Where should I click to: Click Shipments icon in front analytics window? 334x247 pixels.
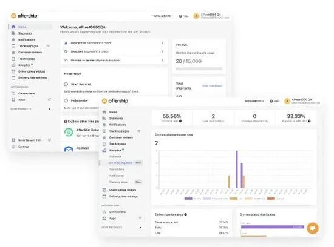(x=104, y=118)
